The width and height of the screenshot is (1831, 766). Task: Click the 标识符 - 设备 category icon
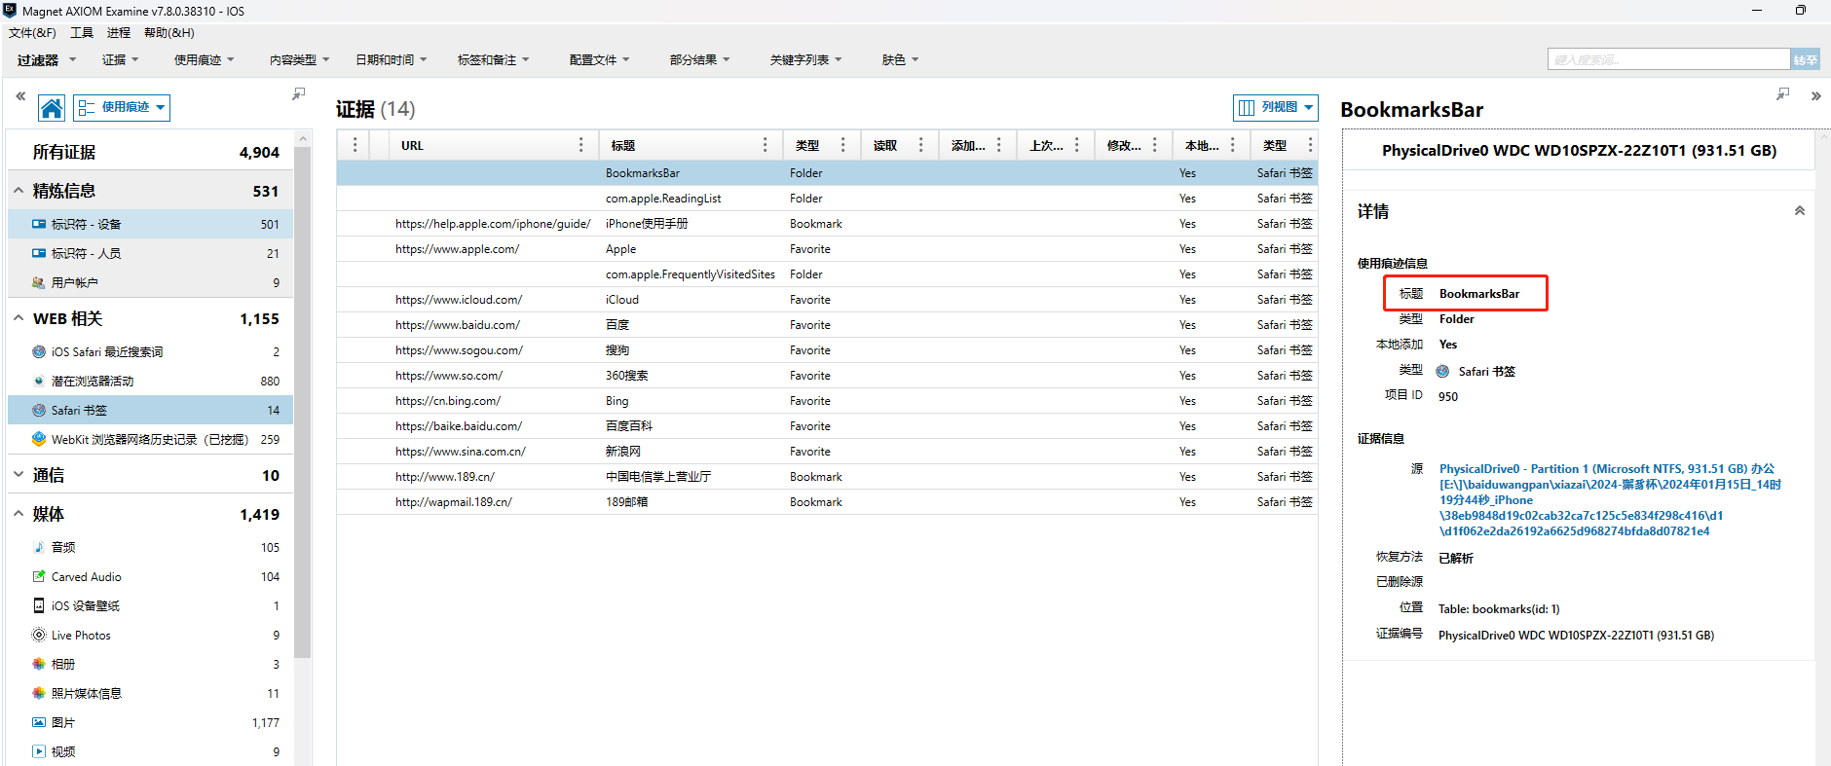click(39, 224)
